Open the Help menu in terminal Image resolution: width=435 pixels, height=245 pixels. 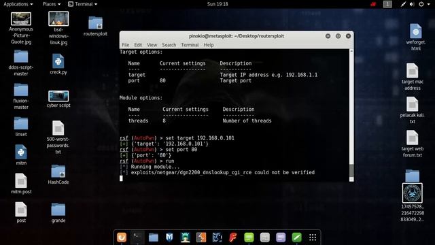[209, 45]
